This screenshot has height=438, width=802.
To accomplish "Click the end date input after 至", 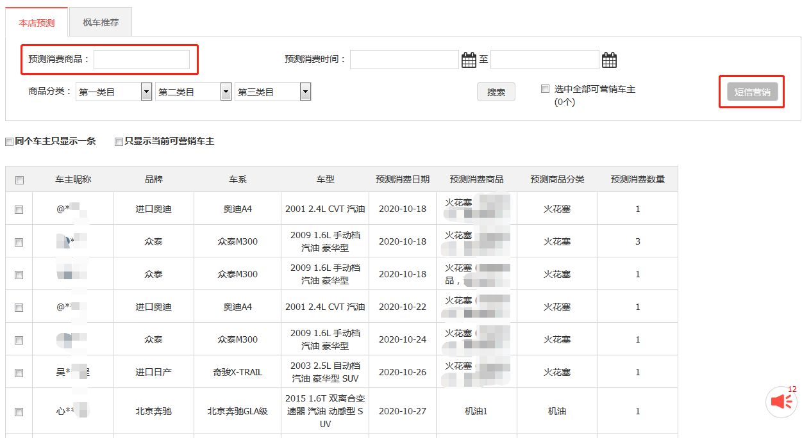I will pyautogui.click(x=544, y=60).
